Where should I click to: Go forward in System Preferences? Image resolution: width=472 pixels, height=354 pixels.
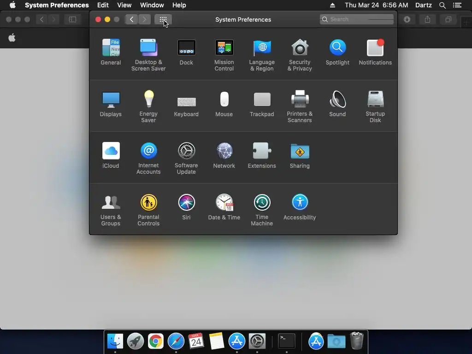point(144,19)
